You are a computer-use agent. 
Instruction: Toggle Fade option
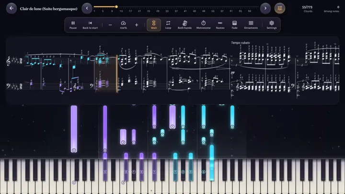[x=234, y=25]
